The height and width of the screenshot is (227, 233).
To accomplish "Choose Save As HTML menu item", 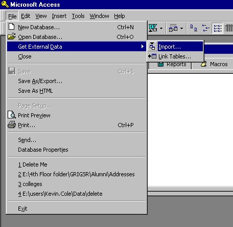I will click(x=77, y=91).
